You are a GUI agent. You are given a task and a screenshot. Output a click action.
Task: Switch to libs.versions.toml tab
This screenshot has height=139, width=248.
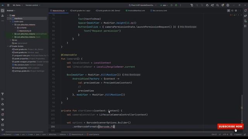158,11
